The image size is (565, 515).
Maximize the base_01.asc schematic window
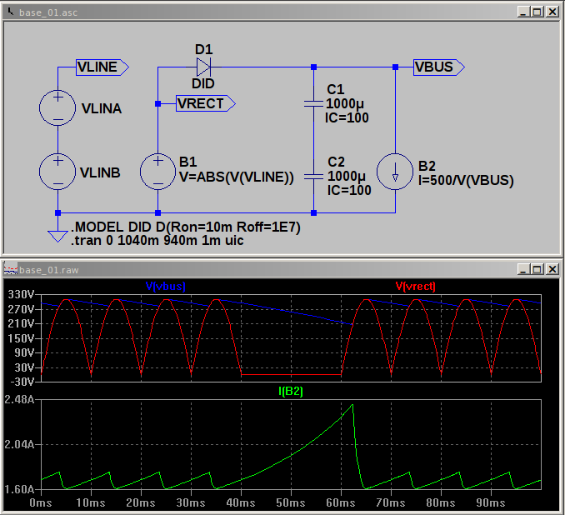[x=537, y=12]
